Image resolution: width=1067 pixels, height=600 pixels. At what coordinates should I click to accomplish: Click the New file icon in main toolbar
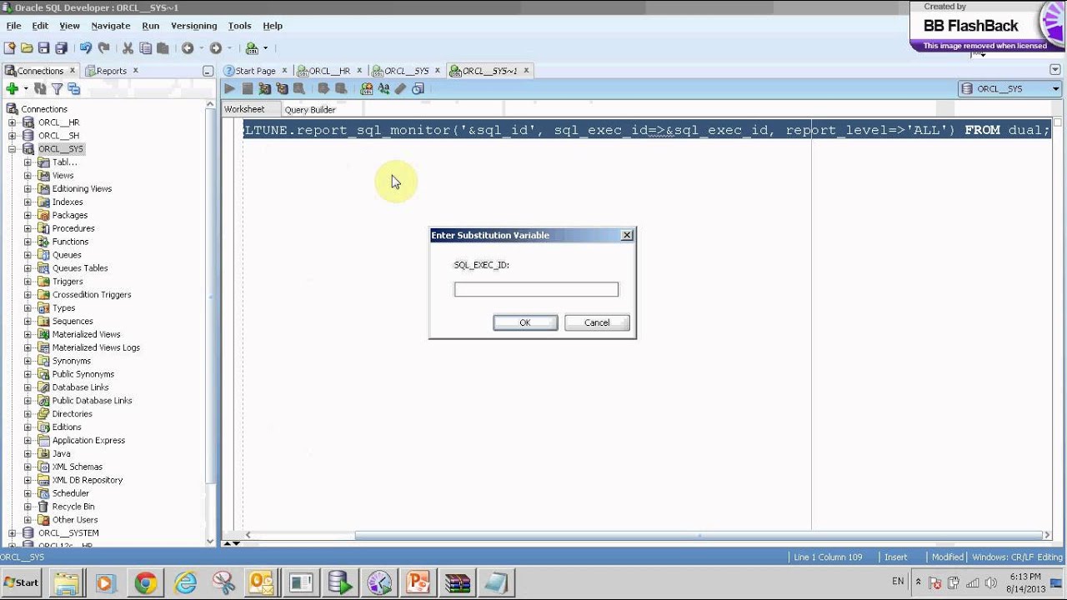point(10,48)
